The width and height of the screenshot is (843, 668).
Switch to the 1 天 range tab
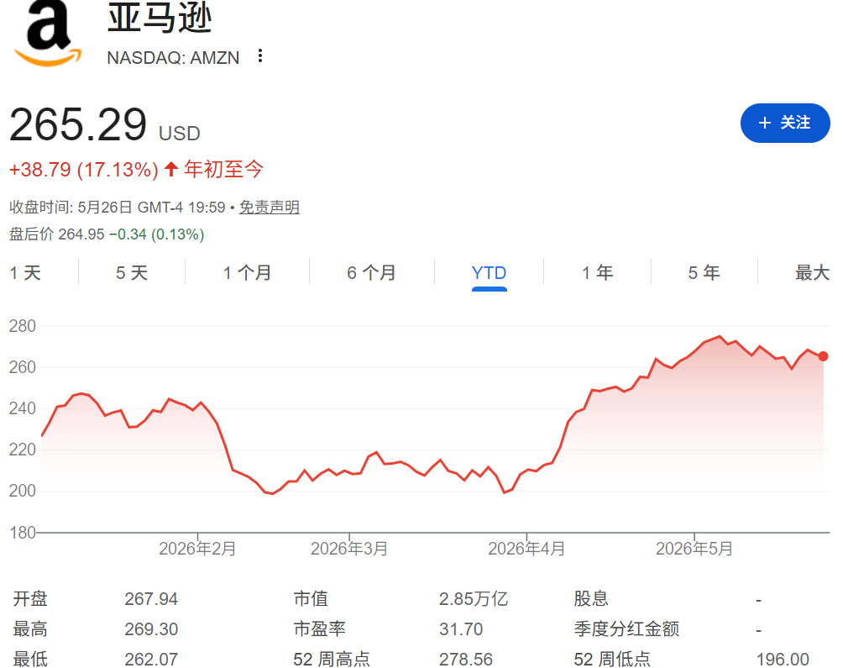[25, 273]
